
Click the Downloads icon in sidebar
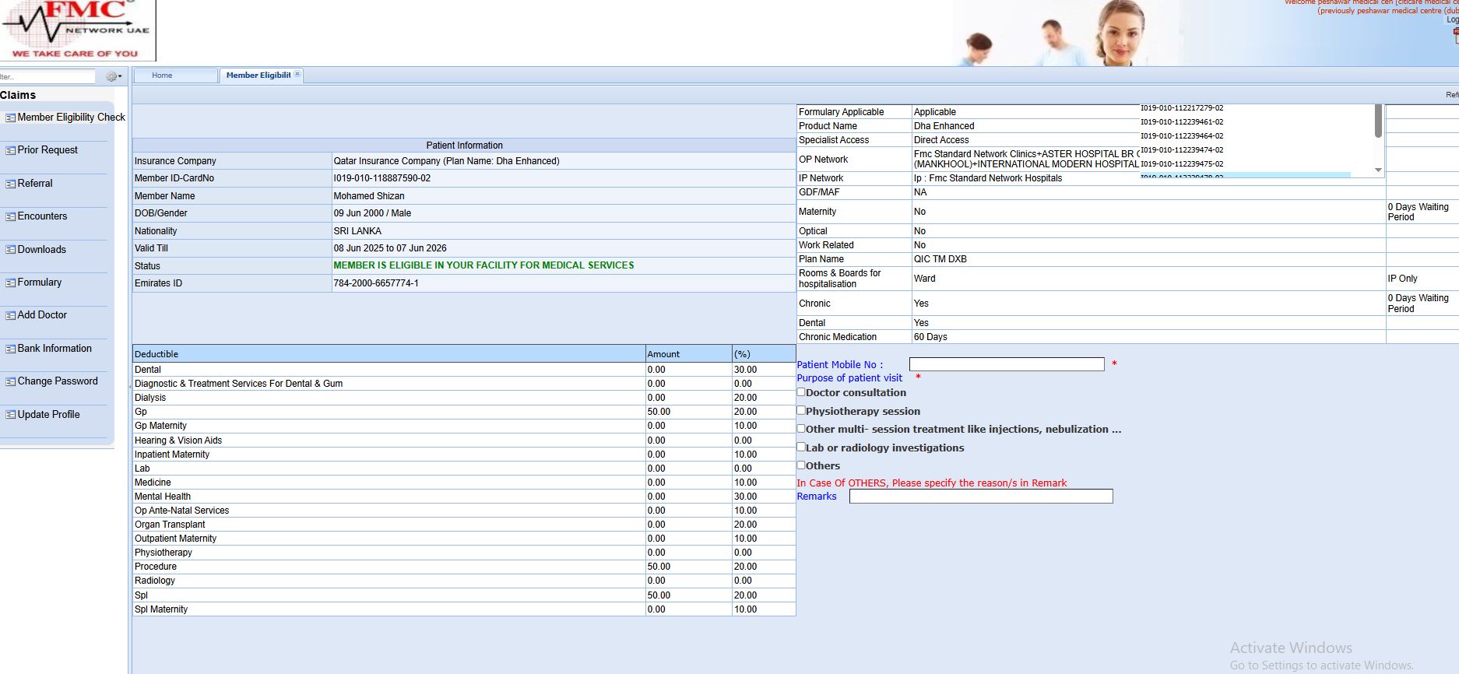pos(10,250)
